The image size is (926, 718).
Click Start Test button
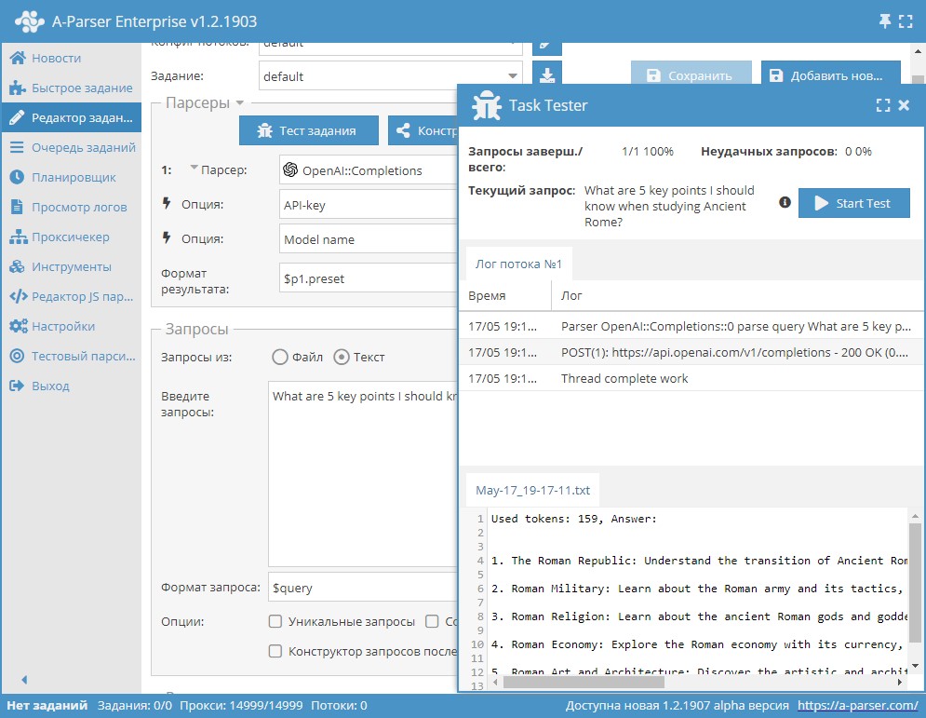pos(854,203)
